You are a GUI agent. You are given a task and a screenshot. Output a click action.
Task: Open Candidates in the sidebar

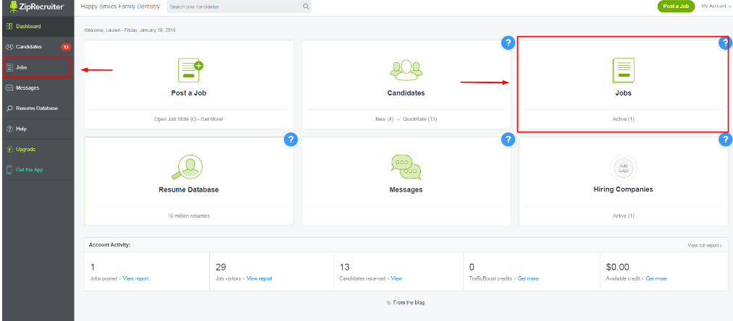[38, 47]
